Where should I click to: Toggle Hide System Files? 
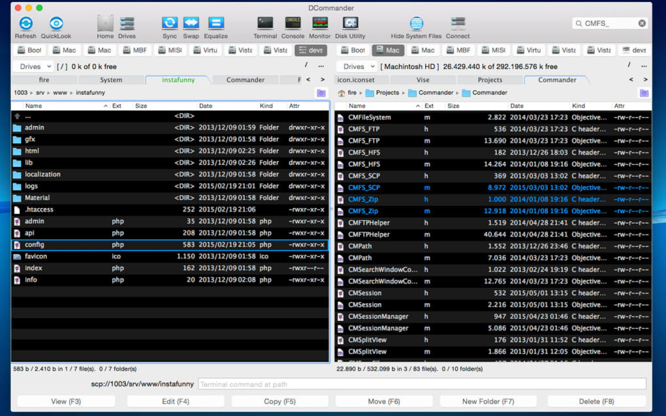pos(416,24)
